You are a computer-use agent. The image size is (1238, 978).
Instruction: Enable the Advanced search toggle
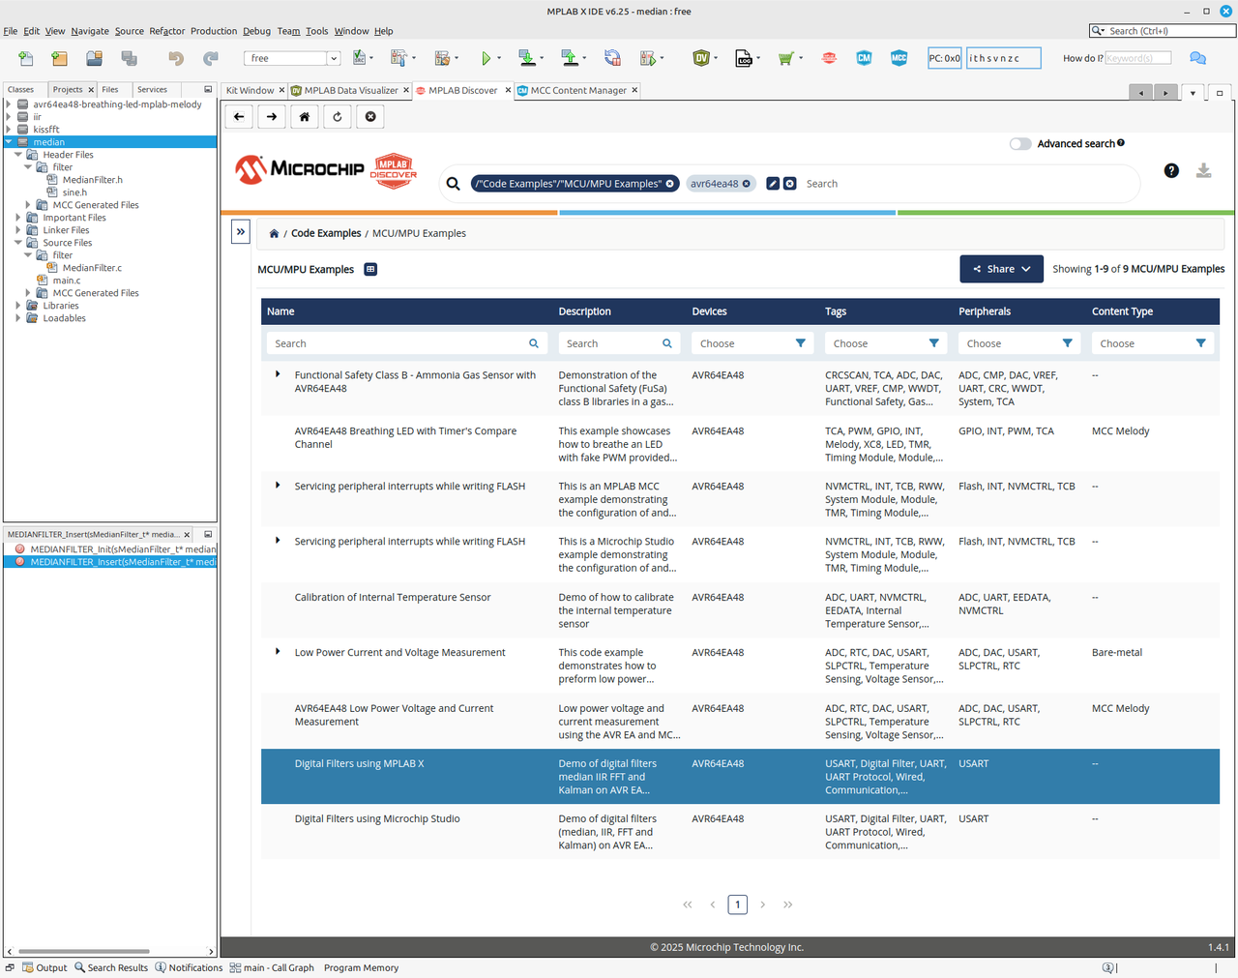pyautogui.click(x=1019, y=144)
